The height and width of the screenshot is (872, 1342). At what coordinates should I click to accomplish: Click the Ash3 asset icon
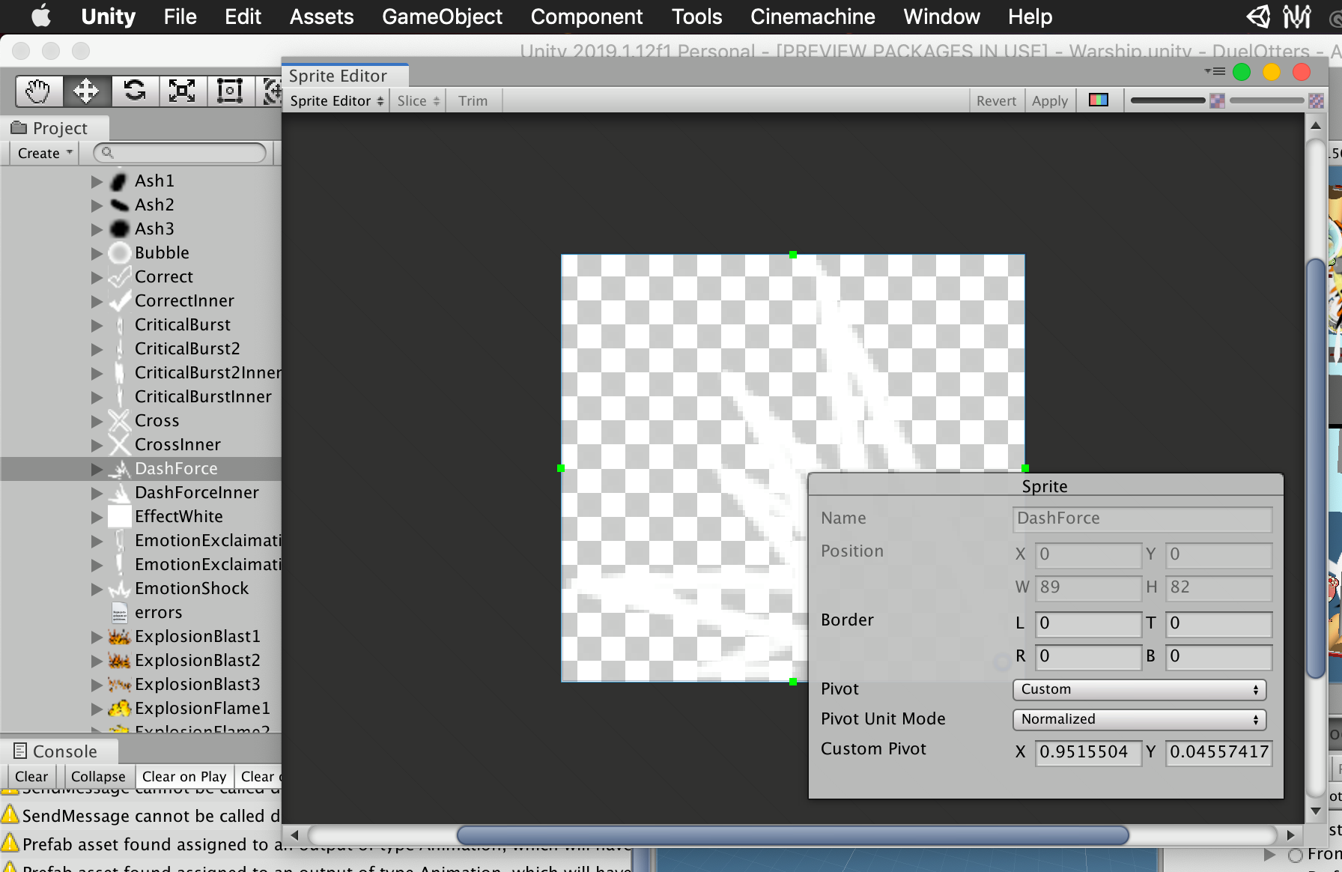click(x=119, y=229)
